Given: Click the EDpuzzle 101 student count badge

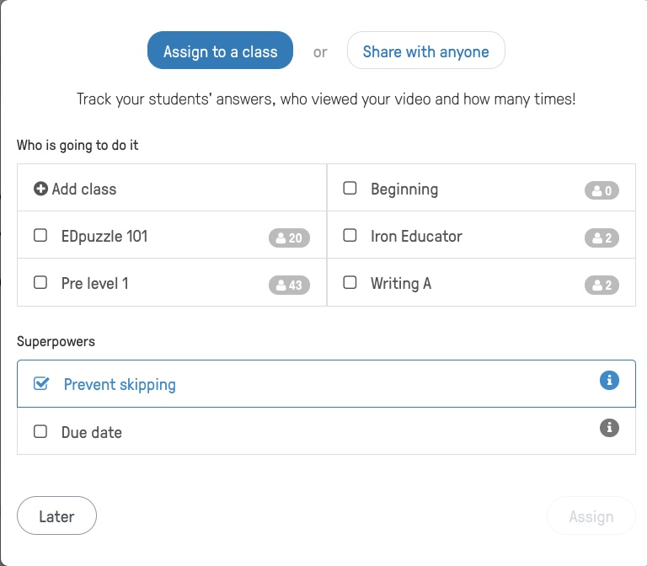Looking at the screenshot, I should click(x=289, y=238).
